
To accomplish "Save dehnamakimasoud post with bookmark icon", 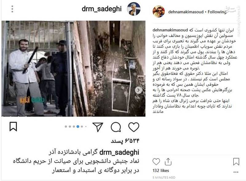I will click(x=236, y=162).
